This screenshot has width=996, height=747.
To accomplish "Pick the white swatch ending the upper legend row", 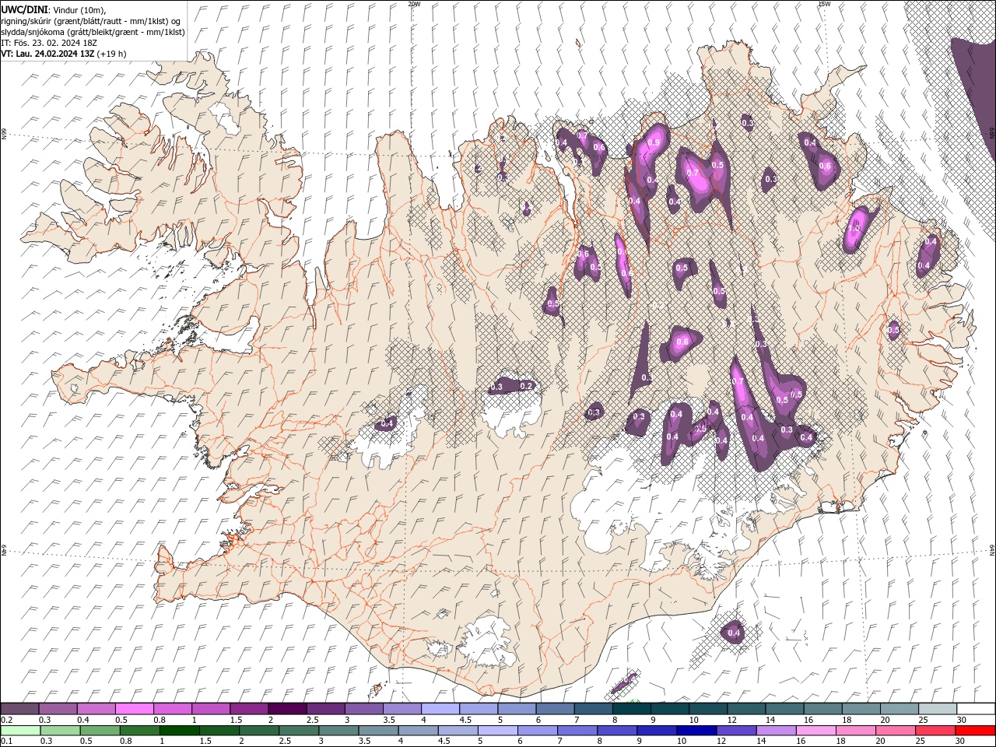I will coord(976,709).
